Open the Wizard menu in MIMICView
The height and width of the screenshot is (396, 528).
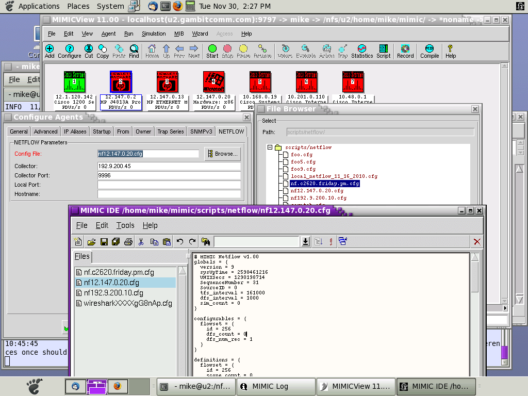point(200,34)
